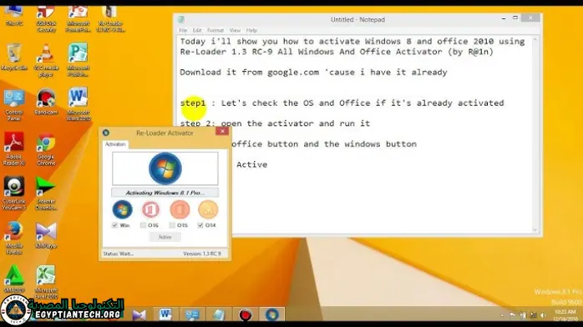Close the Re-Loader Activator window
The width and height of the screenshot is (583, 327).
tap(222, 131)
